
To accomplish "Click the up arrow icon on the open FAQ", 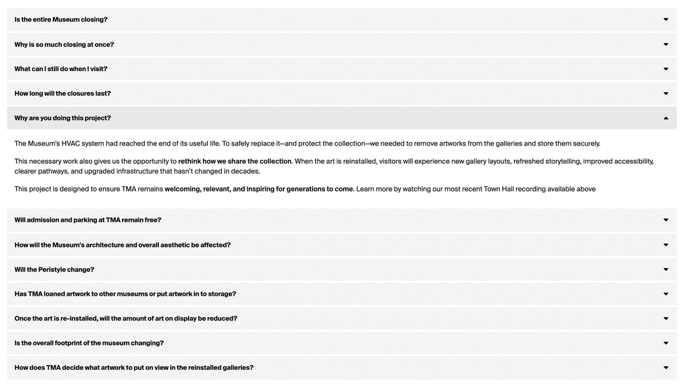I will [666, 118].
